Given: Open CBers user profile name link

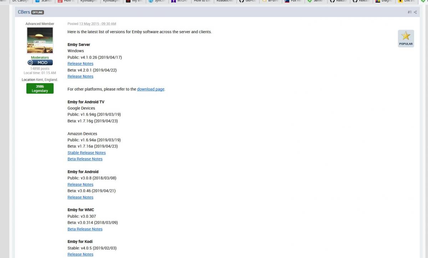Looking at the screenshot, I should click(x=24, y=12).
